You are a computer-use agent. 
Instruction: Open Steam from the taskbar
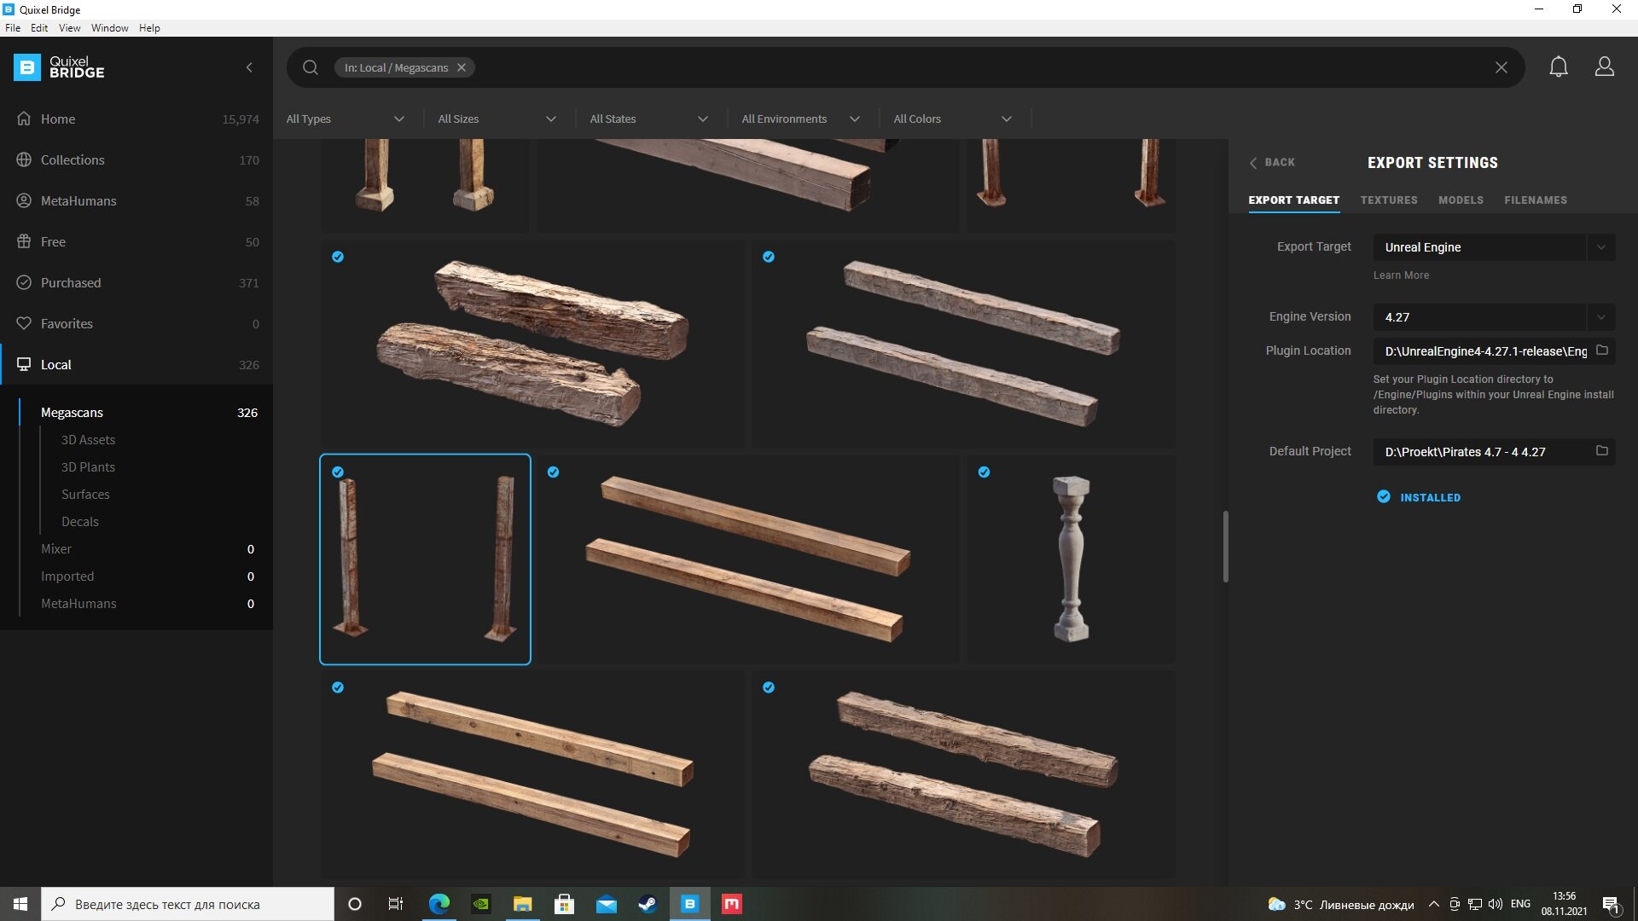tap(648, 904)
